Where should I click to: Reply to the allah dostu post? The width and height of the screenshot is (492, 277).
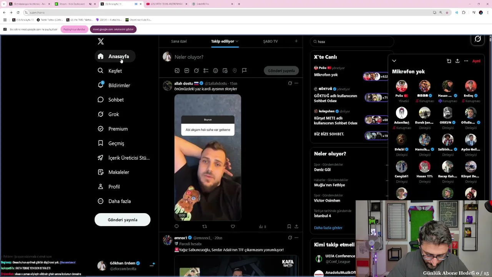tap(176, 227)
